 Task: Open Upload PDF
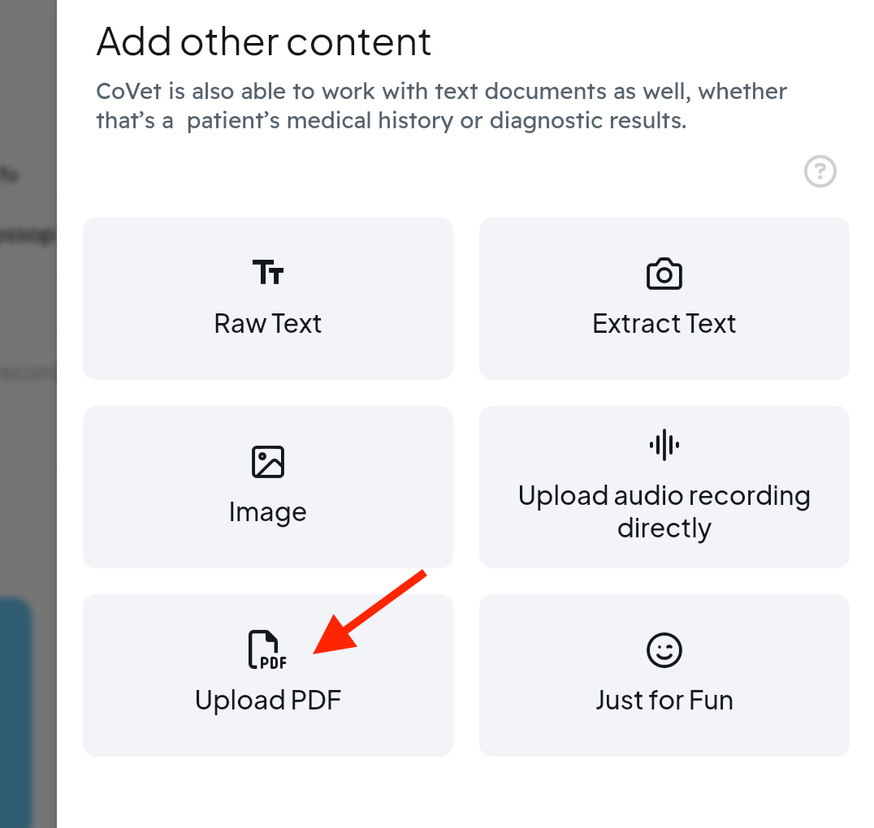[268, 675]
